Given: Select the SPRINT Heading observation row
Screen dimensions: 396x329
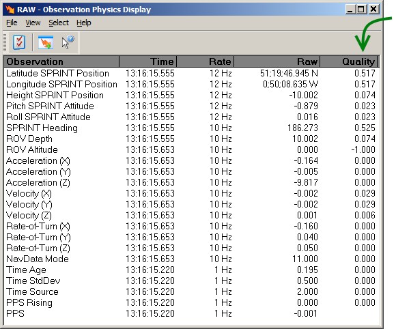Looking at the screenshot, I should pyautogui.click(x=191, y=128).
